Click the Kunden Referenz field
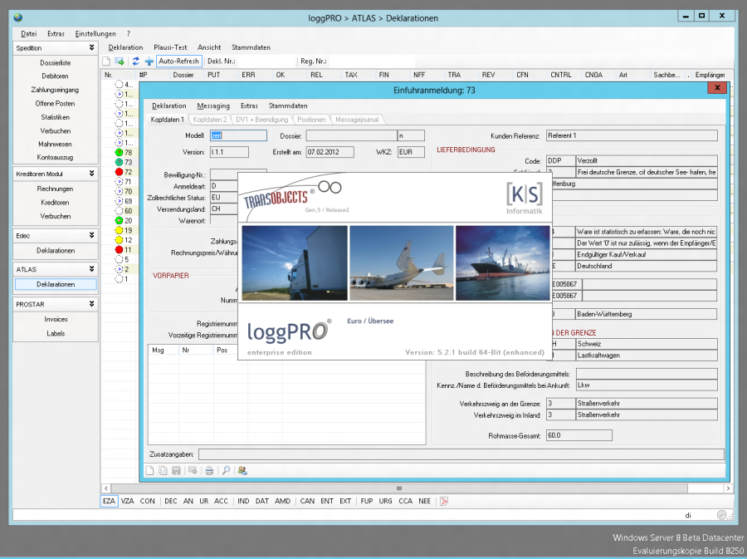Image resolution: width=747 pixels, height=559 pixels. pyautogui.click(x=632, y=136)
